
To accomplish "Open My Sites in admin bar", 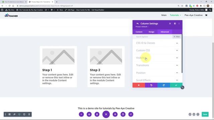I will pyautogui.click(x=10, y=10).
